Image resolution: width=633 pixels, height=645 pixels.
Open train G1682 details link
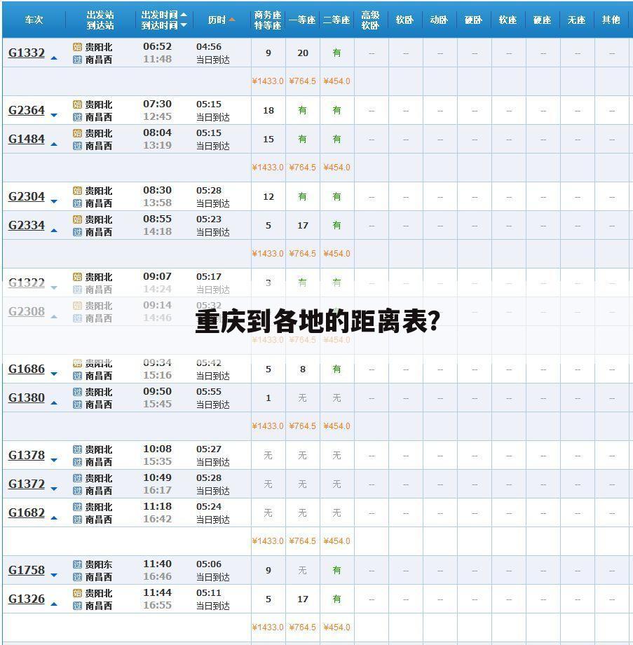point(27,513)
